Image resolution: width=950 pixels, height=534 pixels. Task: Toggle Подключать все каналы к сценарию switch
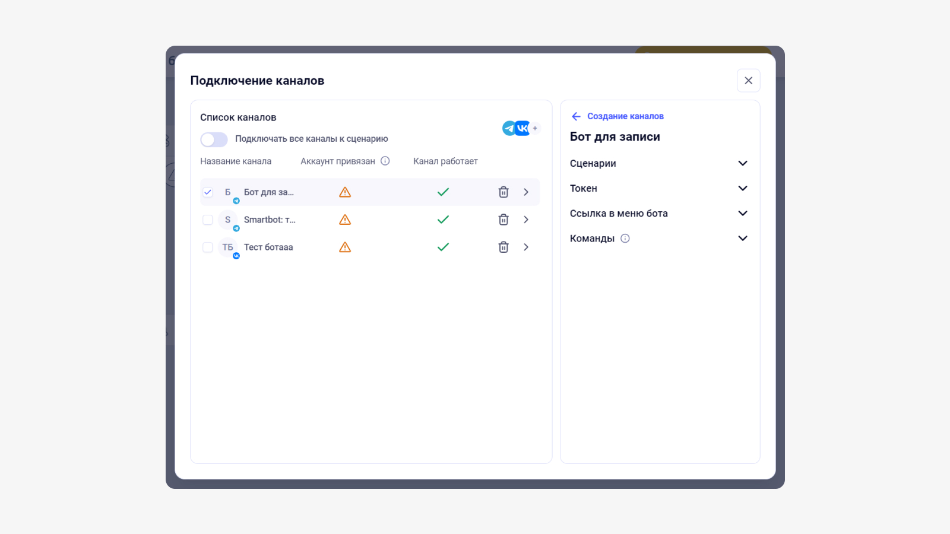click(214, 139)
